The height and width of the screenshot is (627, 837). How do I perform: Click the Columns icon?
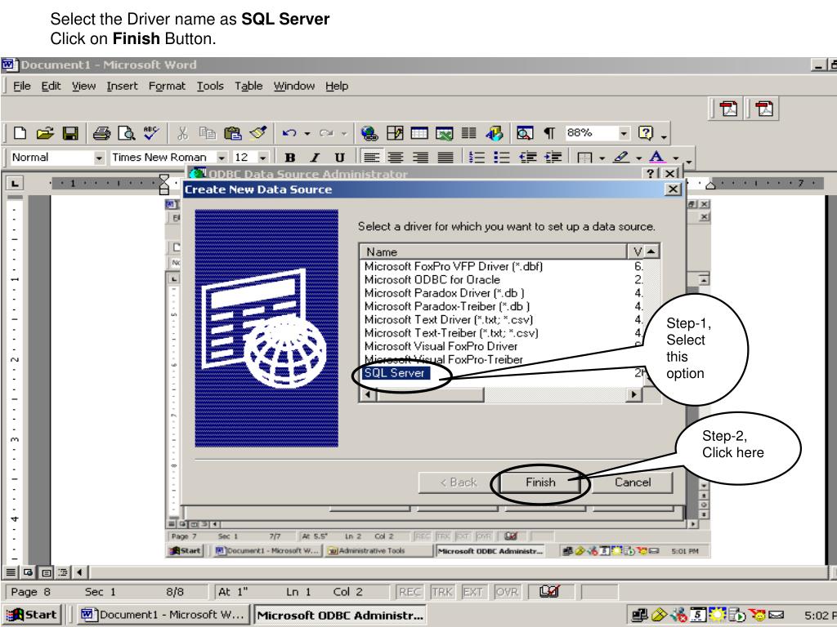(468, 133)
